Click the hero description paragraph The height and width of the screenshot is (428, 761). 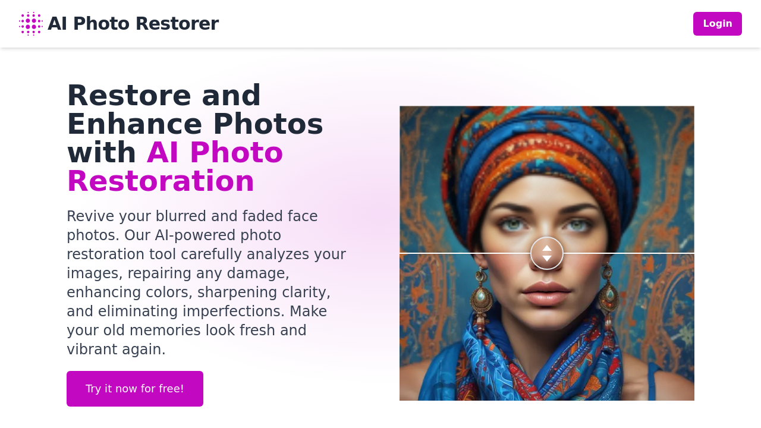pyautogui.click(x=206, y=283)
